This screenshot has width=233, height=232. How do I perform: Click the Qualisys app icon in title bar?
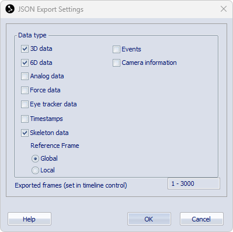(x=10, y=9)
